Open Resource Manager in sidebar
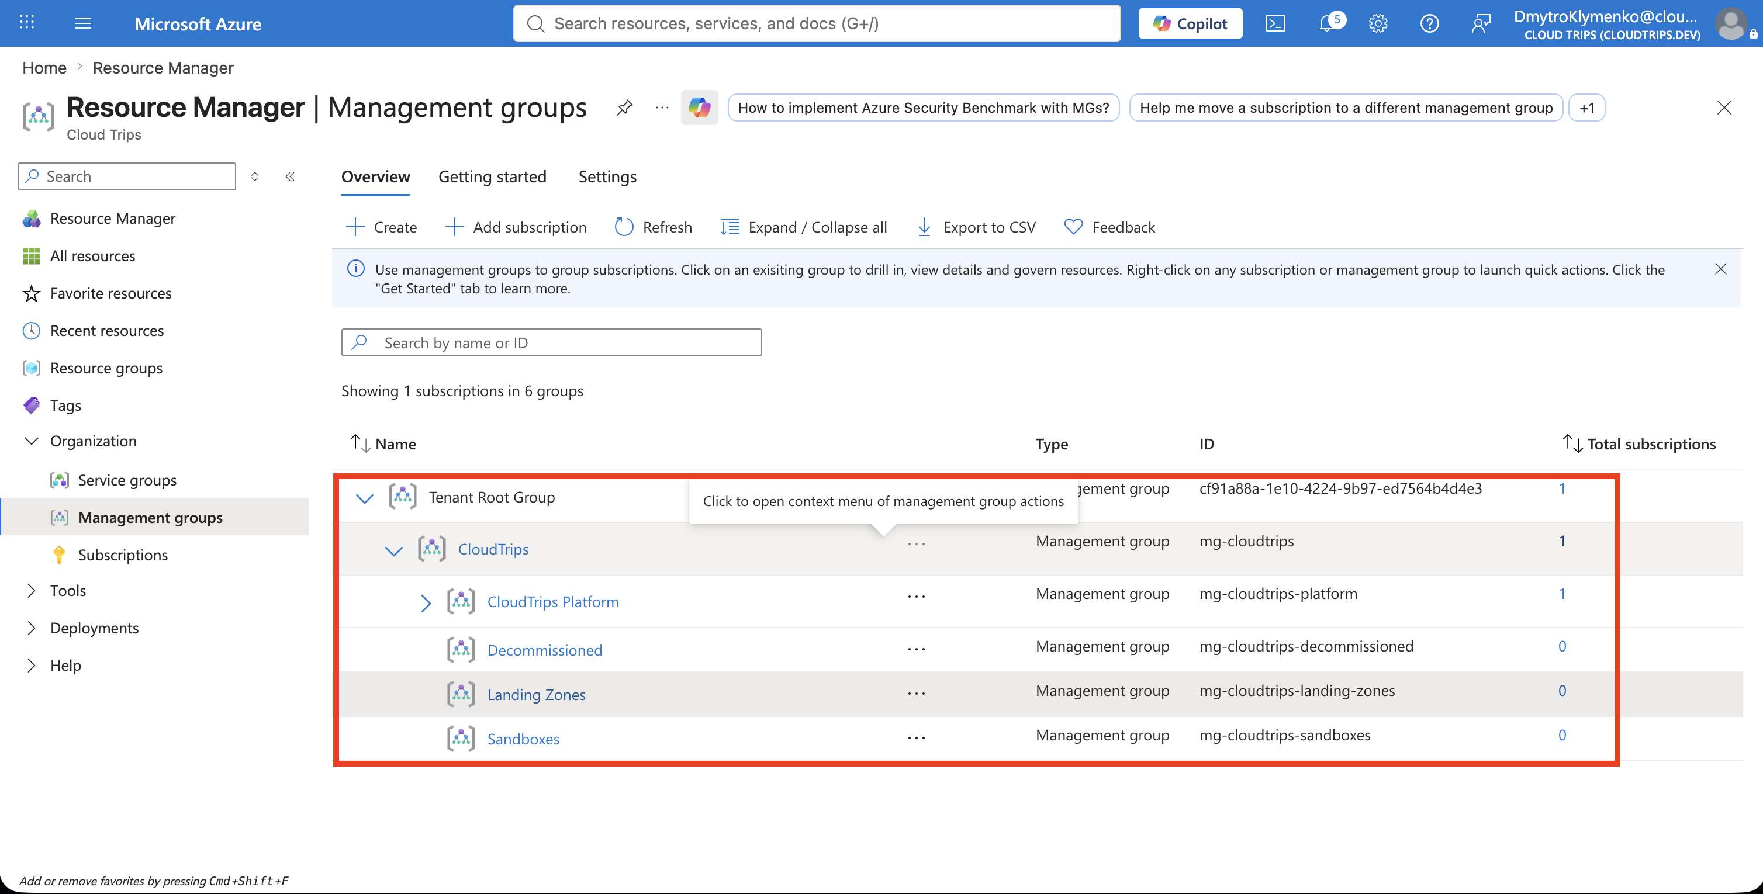 [x=113, y=218]
